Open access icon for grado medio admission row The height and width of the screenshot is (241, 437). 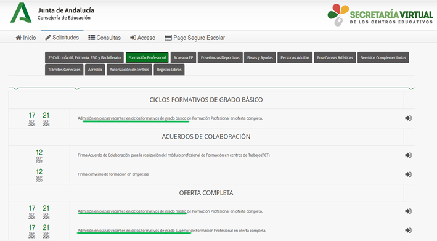(408, 211)
